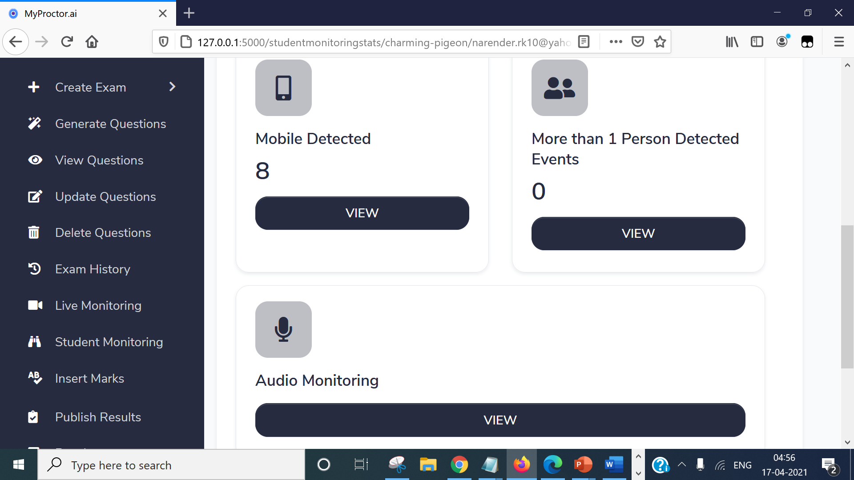The width and height of the screenshot is (854, 480).
Task: Click the Generate Questions magic wand icon
Action: (x=35, y=124)
